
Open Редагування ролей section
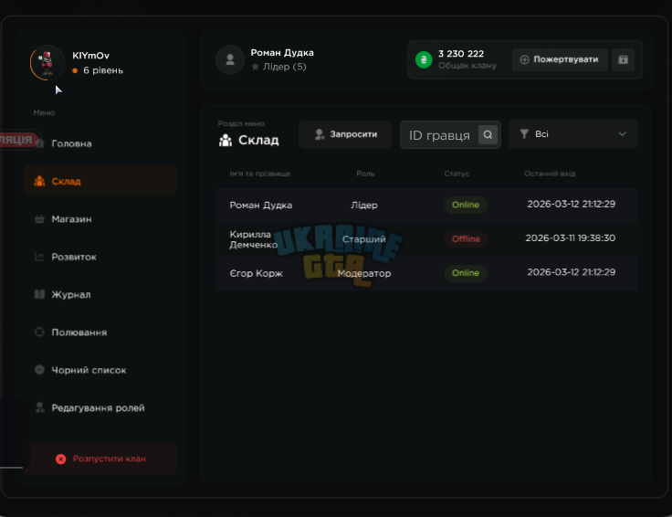[100, 407]
